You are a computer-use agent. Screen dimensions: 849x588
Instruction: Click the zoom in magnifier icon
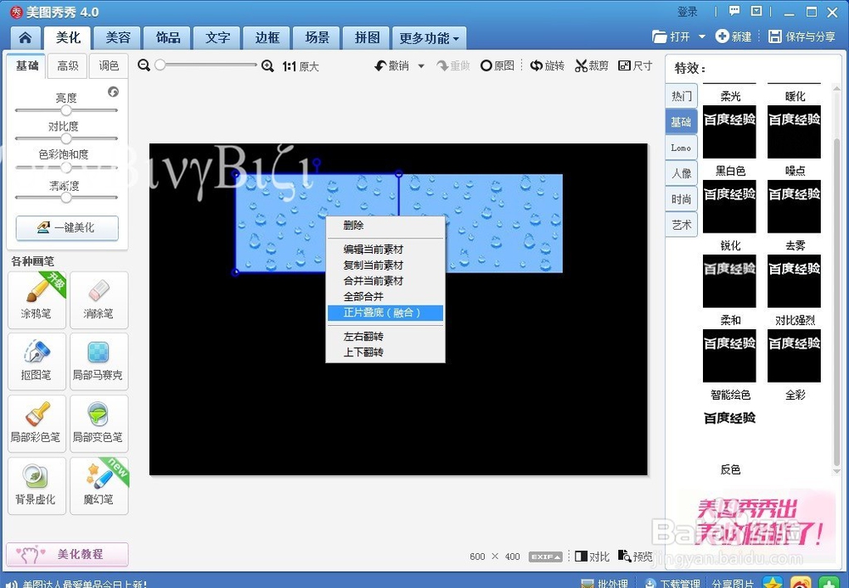tap(267, 66)
